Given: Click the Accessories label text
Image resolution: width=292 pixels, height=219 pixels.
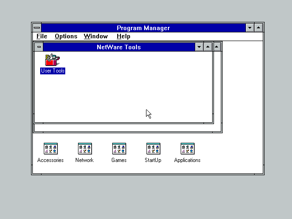Looking at the screenshot, I should [x=51, y=160].
